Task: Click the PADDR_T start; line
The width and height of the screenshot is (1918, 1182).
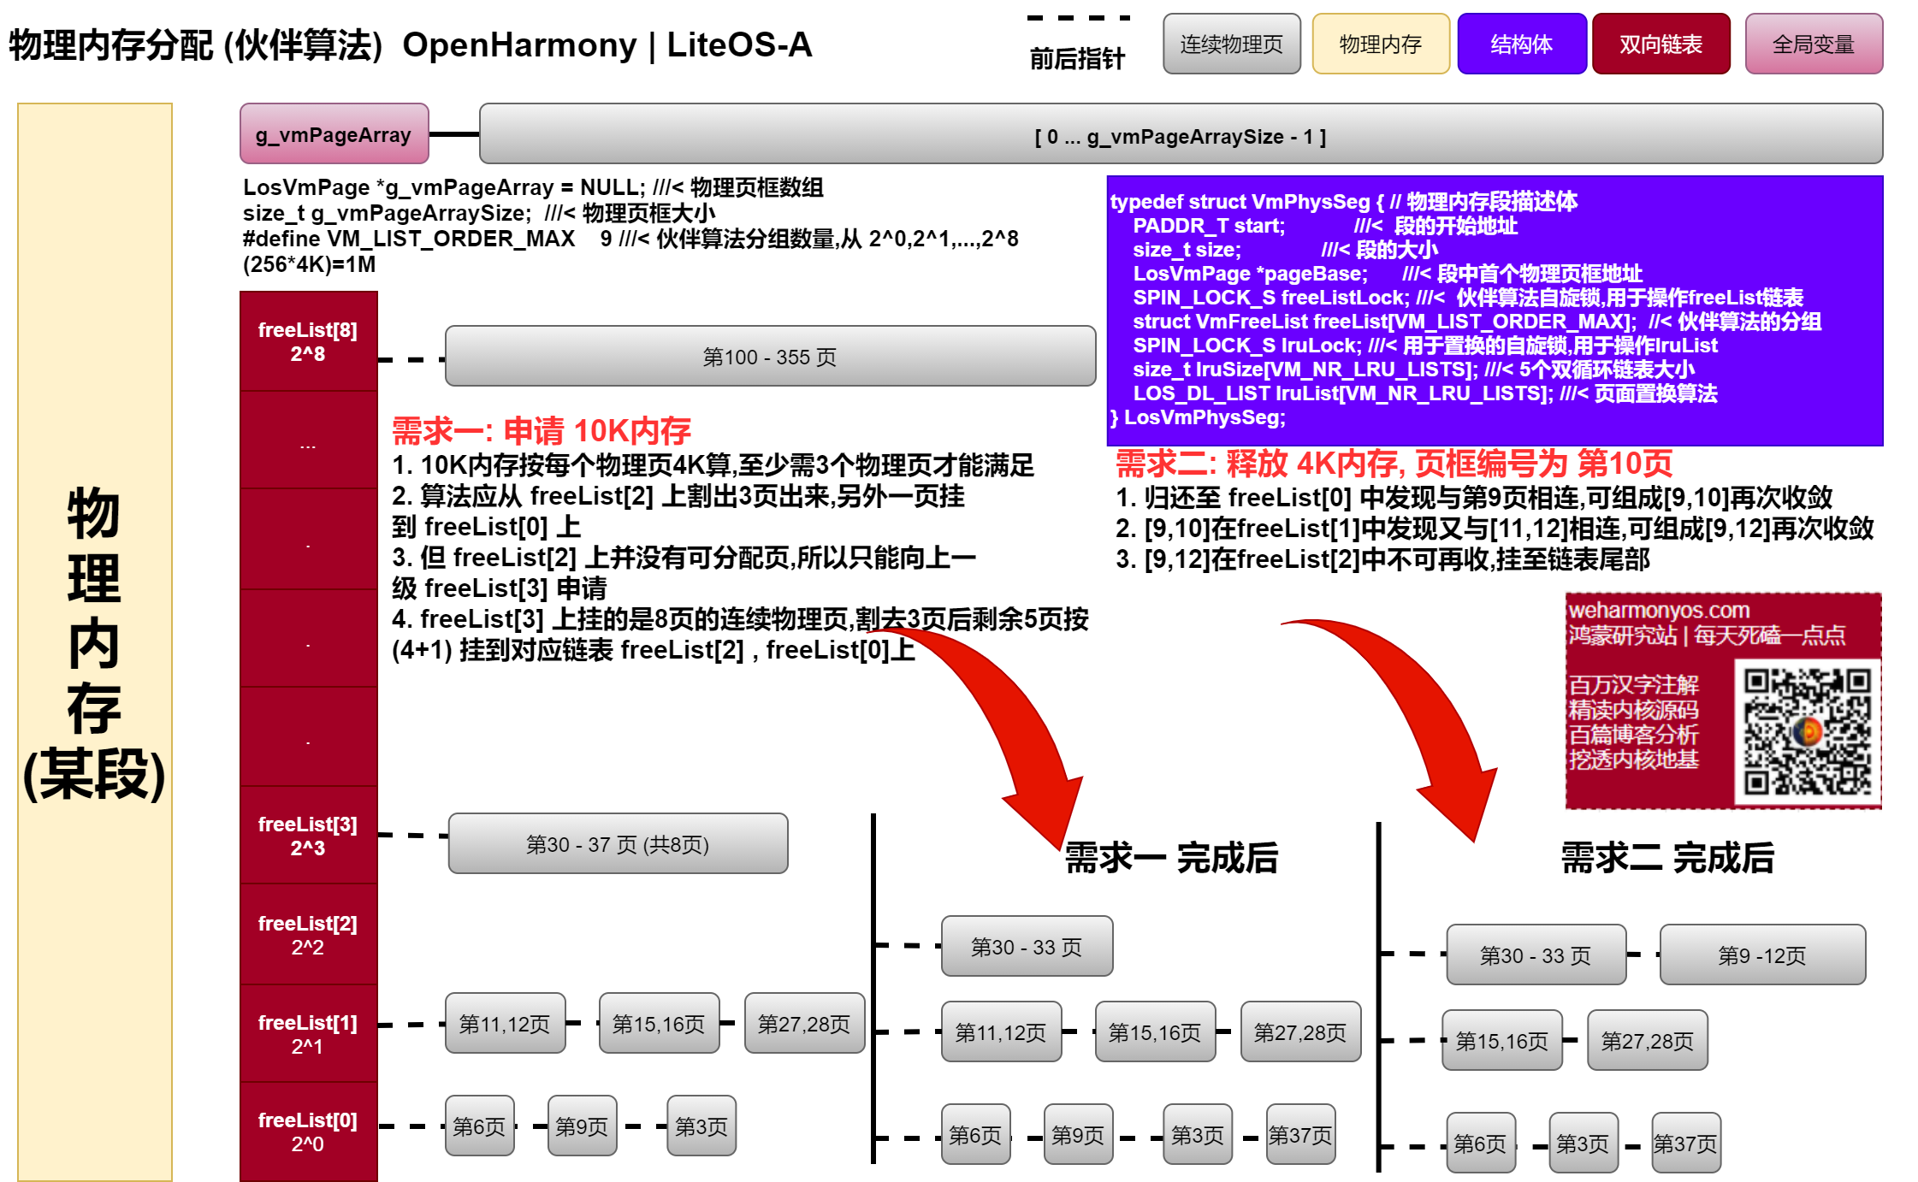Action: 1325,225
